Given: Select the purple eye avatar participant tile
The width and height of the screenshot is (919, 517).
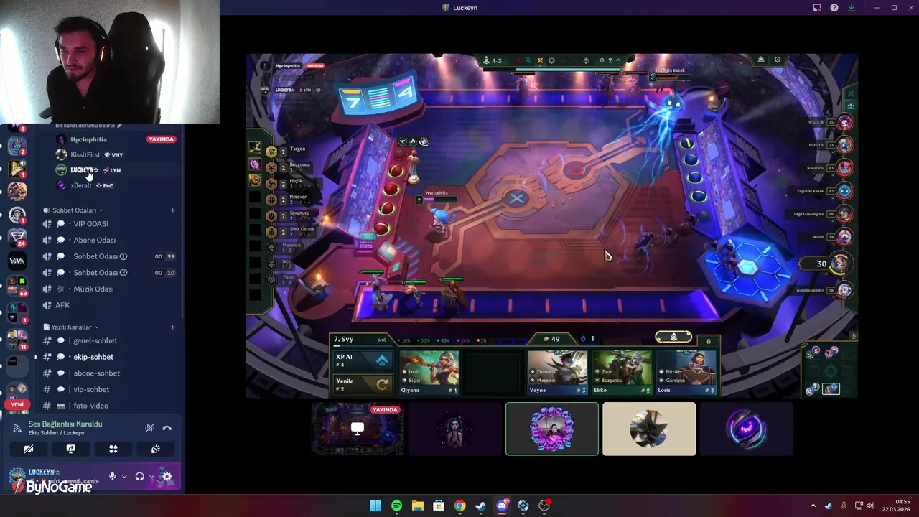Looking at the screenshot, I should coord(746,429).
